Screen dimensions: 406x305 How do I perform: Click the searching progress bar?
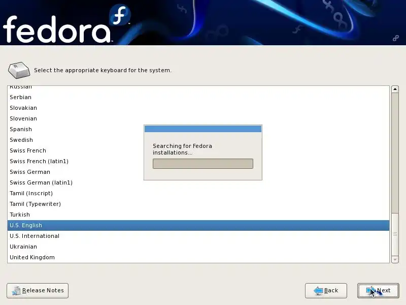(202, 164)
